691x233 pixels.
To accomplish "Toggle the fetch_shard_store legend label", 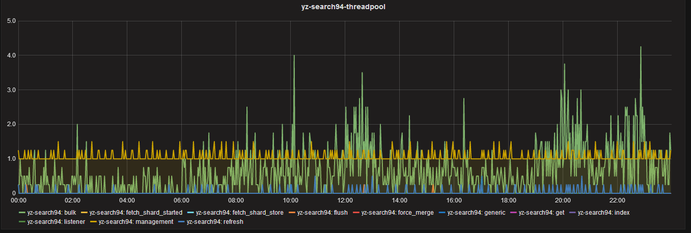I will click(239, 213).
